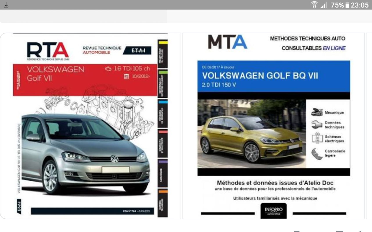Click the Données techniques wrench icon

point(317,125)
